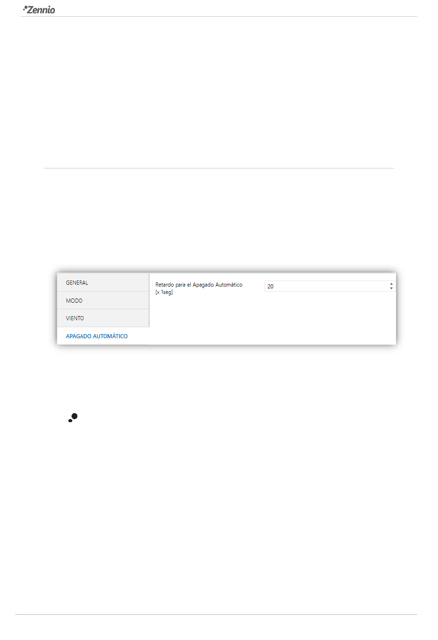
Task: Click the Zennio two-dot bullet icon below panel
Action: click(x=73, y=418)
